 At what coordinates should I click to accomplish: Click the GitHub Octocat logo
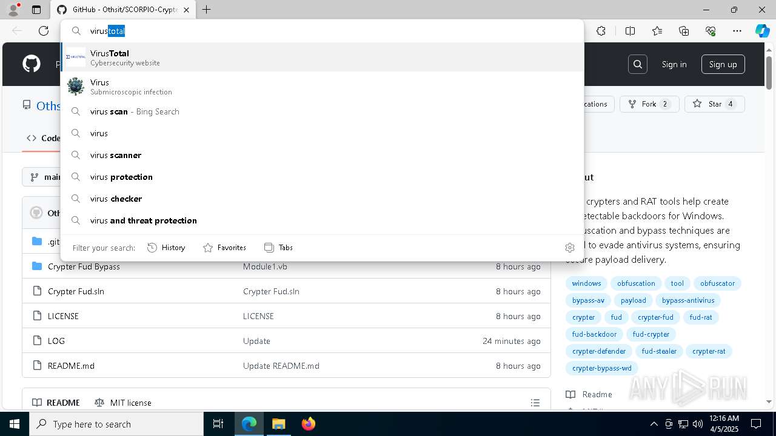tap(32, 64)
